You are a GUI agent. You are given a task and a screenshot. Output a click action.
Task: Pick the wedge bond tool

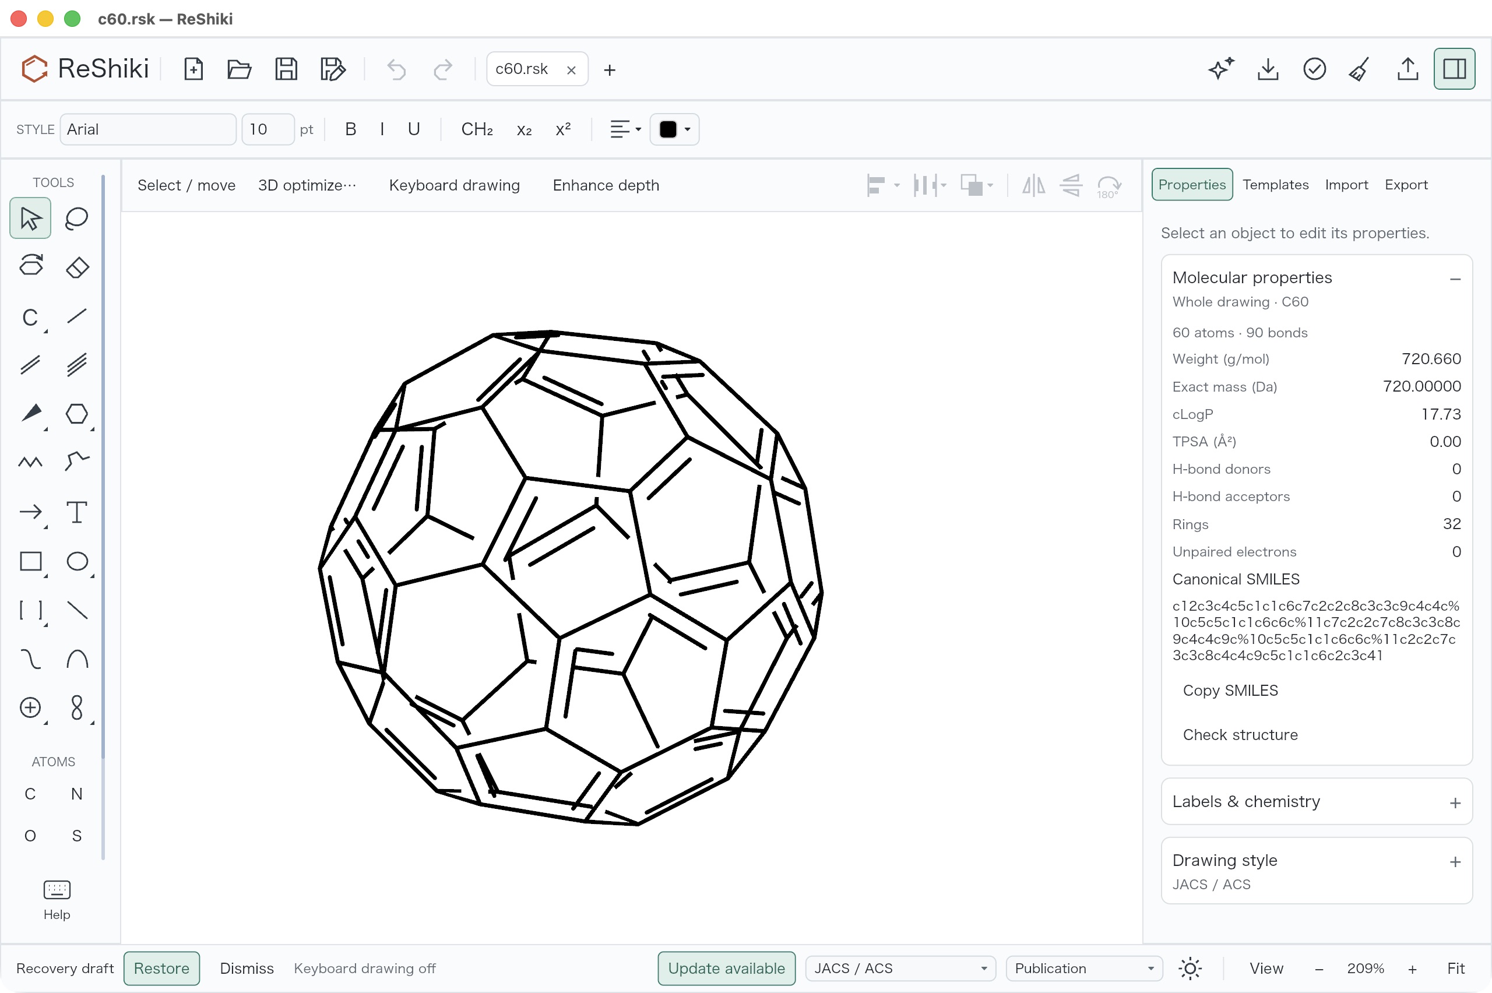point(30,414)
